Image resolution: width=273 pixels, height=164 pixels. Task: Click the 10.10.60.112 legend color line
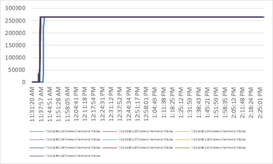pyautogui.click(x=37, y=131)
